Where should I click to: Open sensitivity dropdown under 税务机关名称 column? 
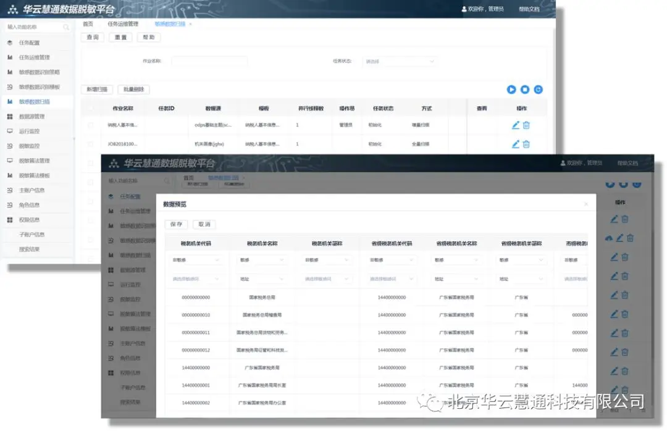(x=262, y=259)
